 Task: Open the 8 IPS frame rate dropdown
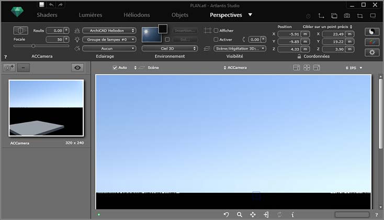coord(354,68)
